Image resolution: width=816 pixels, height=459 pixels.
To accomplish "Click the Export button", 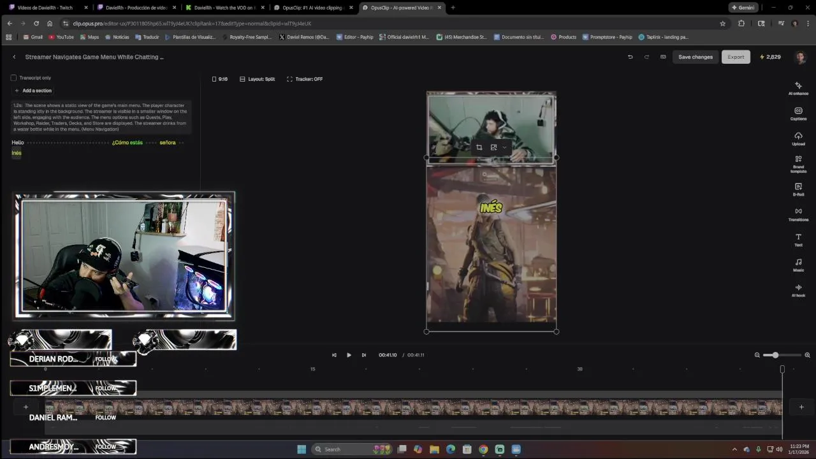I will click(736, 57).
